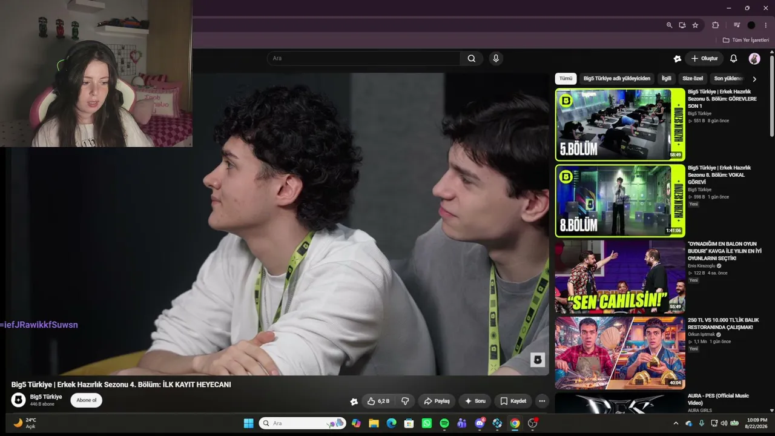Click the Soru ask button

point(475,401)
